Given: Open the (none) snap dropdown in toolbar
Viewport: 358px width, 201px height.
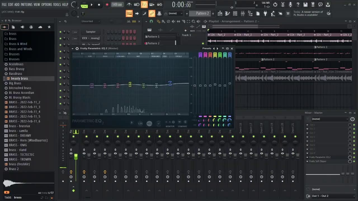Looking at the screenshot, I should tap(175, 13).
